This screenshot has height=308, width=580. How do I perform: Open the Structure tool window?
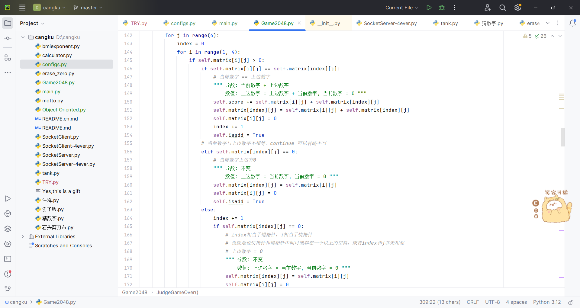click(8, 58)
